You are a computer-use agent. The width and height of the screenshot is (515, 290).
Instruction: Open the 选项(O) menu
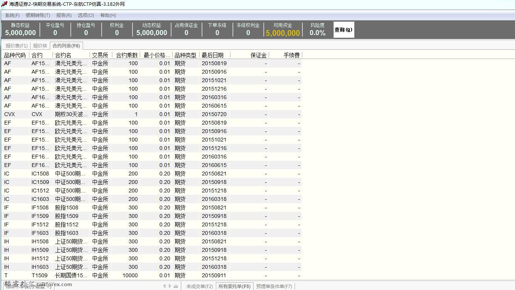pos(86,15)
